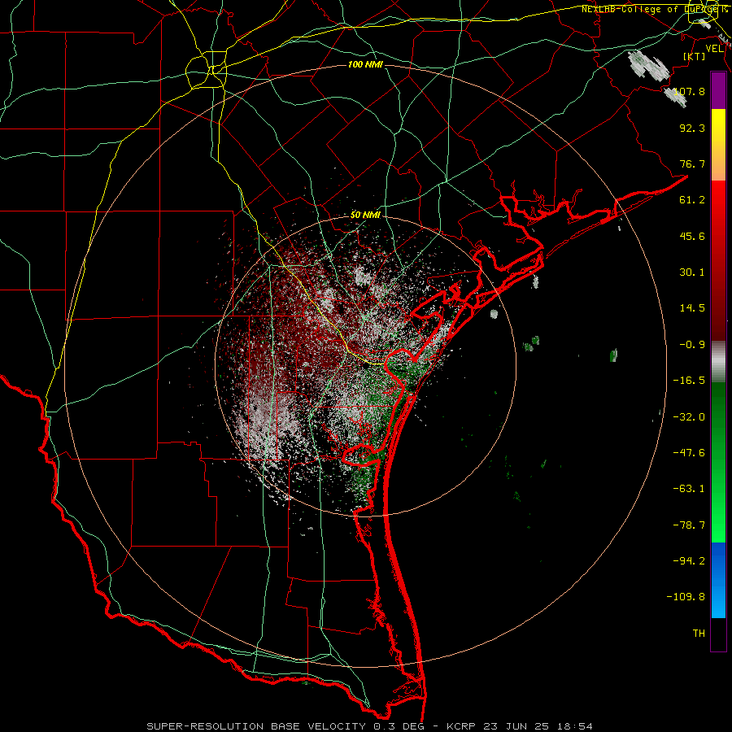Click the 76.7 legend value
The image size is (732, 732).
point(692,163)
